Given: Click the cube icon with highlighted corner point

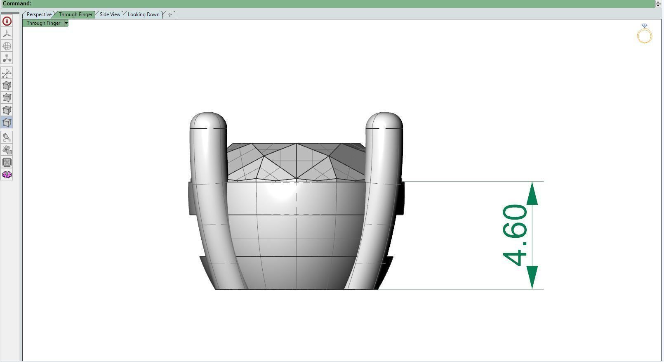Looking at the screenshot, I should coord(7,85).
